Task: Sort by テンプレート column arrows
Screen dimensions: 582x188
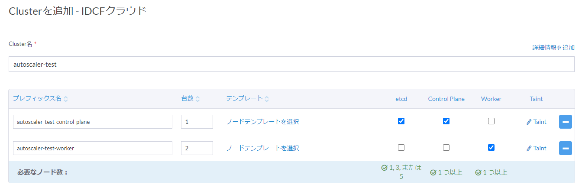Action: (x=267, y=99)
